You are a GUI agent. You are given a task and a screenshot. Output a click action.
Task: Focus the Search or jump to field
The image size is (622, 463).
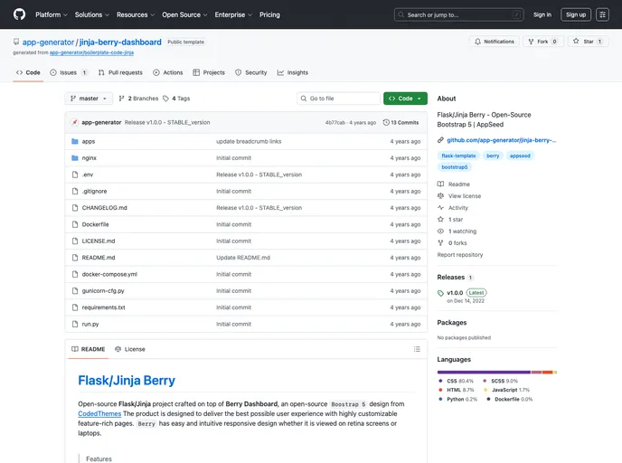[458, 14]
